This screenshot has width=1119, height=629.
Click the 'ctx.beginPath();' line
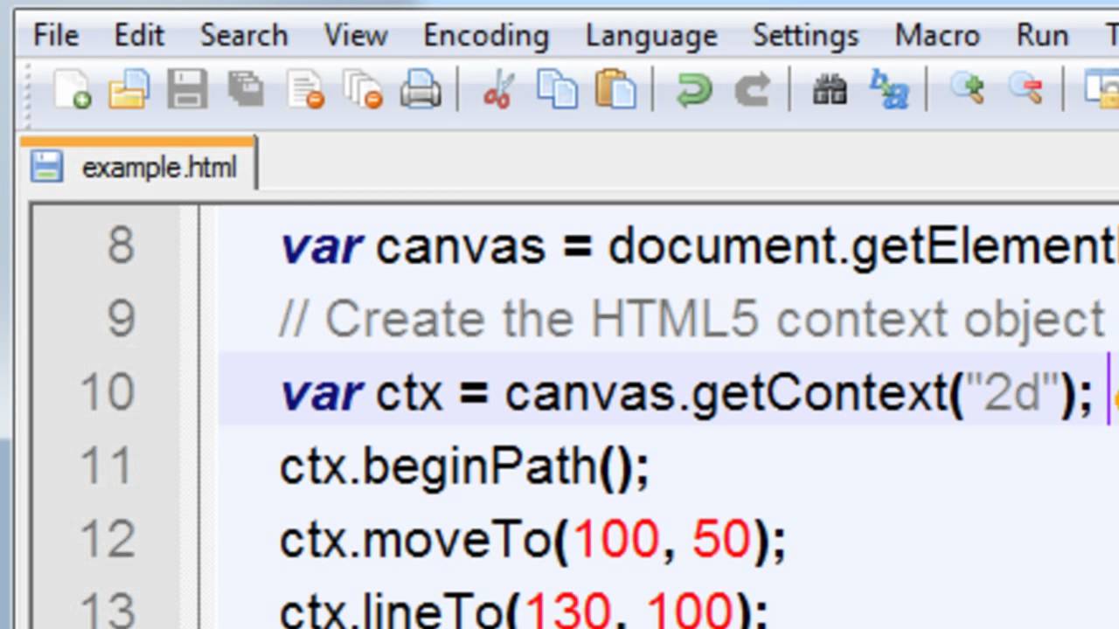tap(464, 468)
